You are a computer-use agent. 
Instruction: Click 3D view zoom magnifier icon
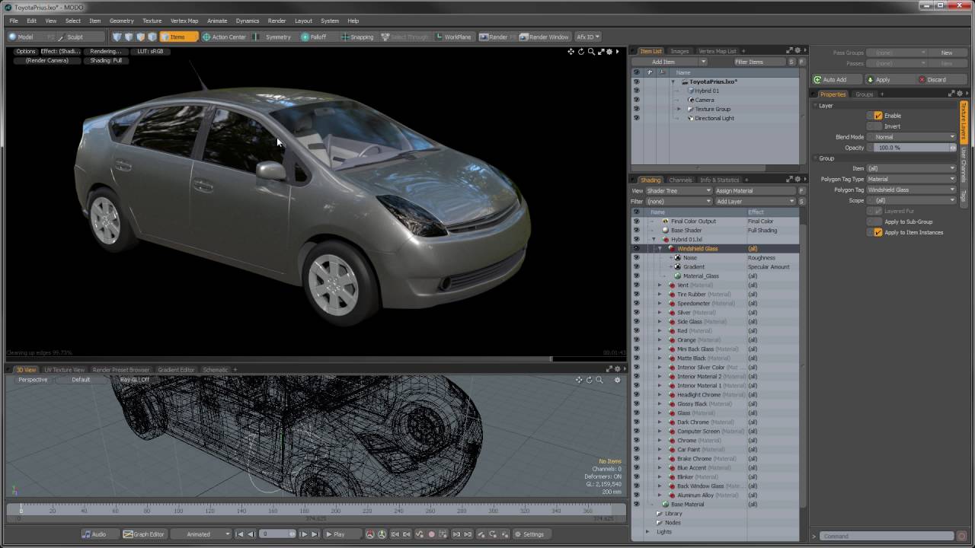point(599,380)
